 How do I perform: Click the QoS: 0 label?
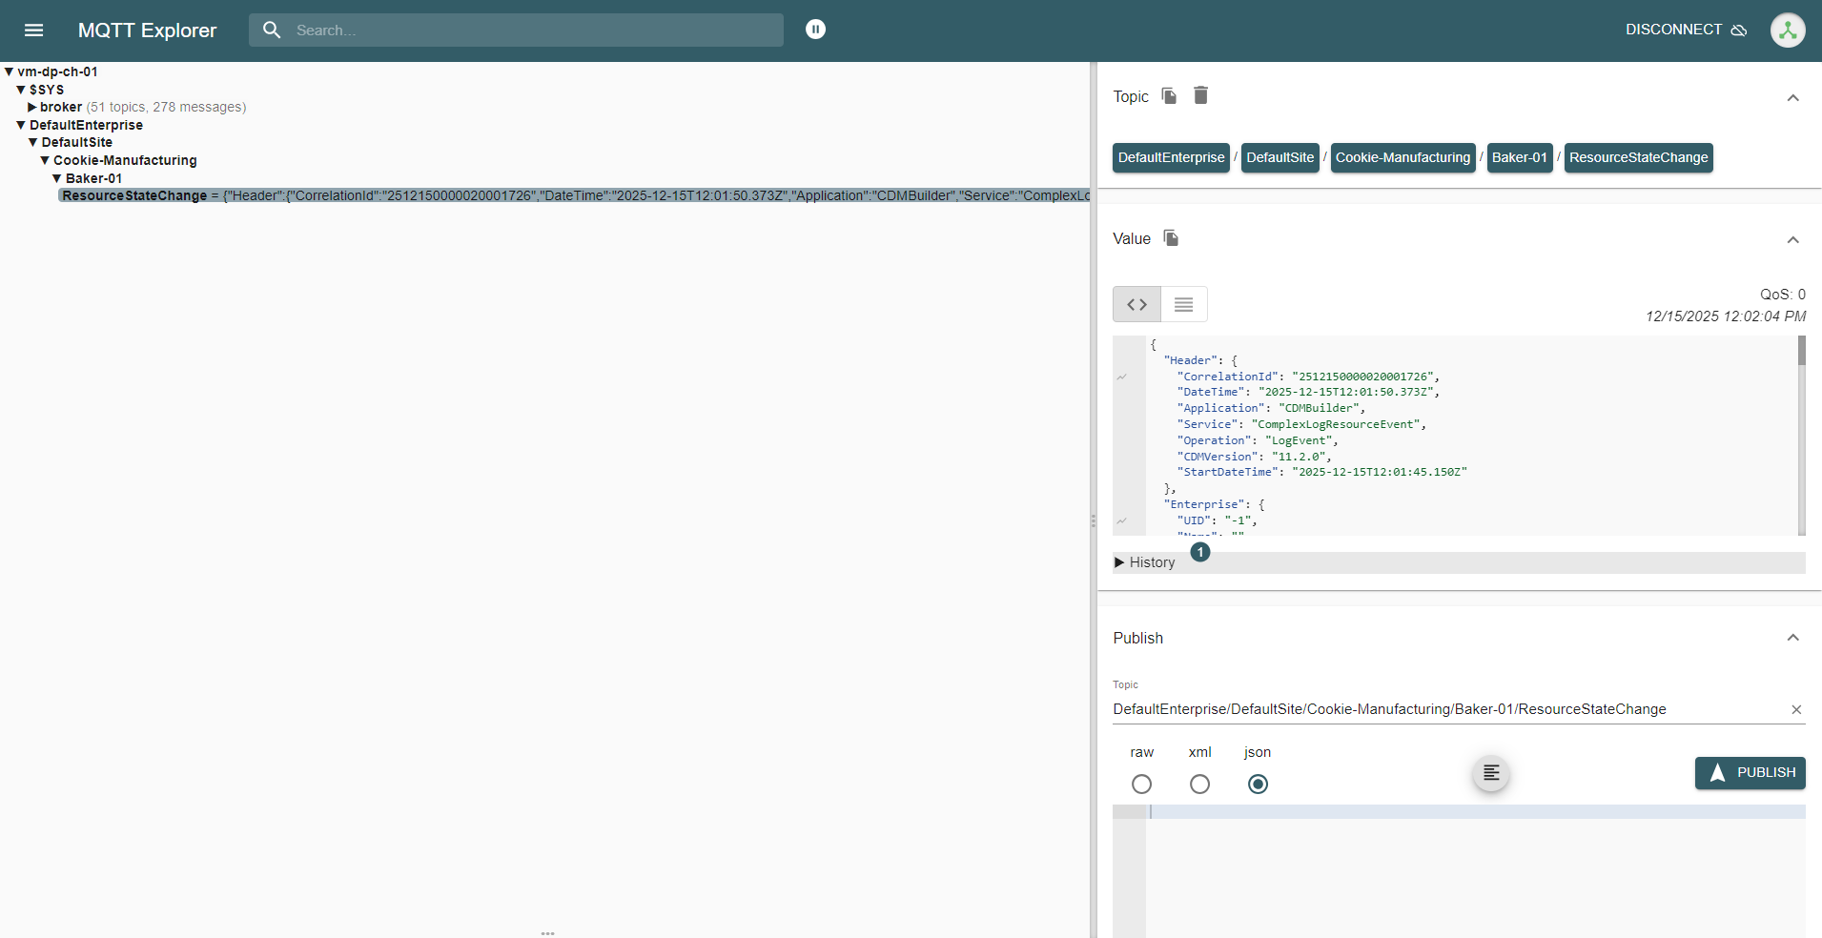pyautogui.click(x=1783, y=295)
